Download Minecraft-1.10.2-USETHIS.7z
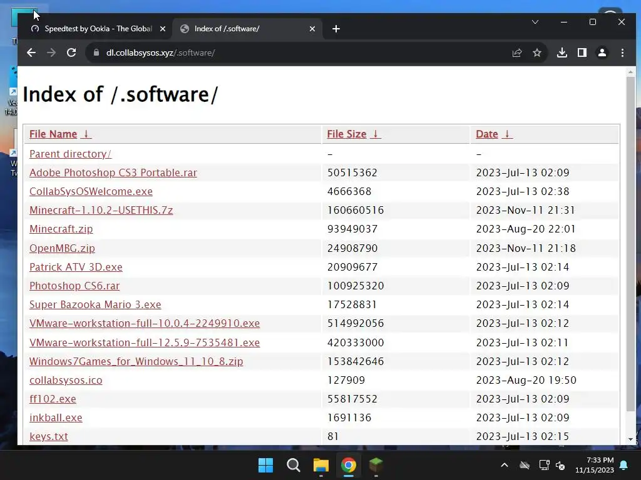Screen dimensions: 641x480 [x=101, y=210]
